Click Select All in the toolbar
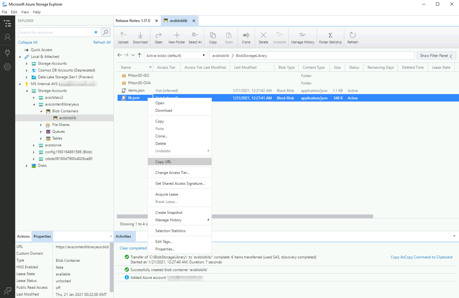Image resolution: width=459 pixels, height=298 pixels. click(195, 38)
